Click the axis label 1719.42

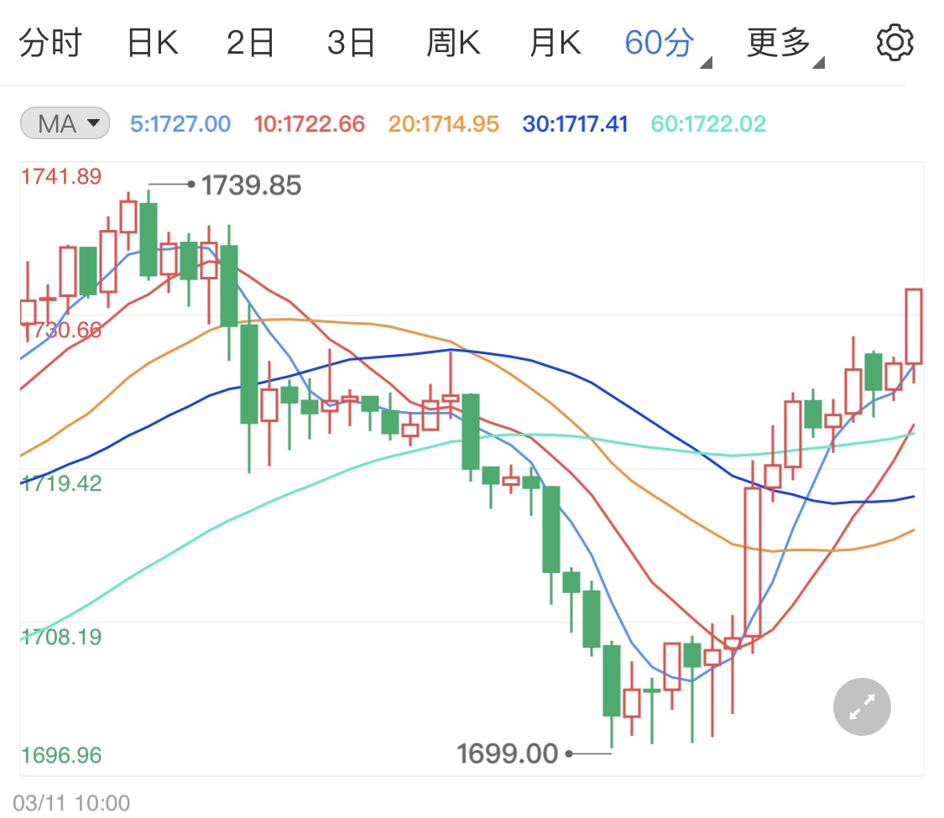[61, 483]
